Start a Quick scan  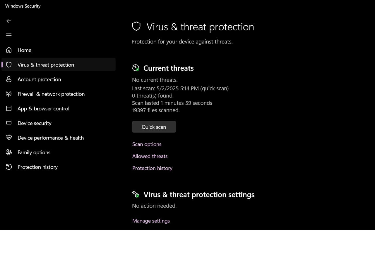tap(154, 127)
